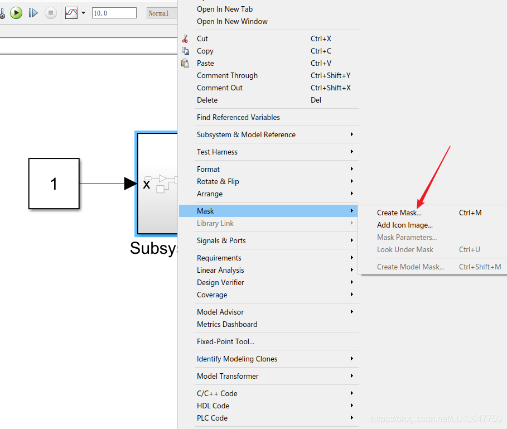This screenshot has height=429, width=507.
Task: Expand the data inspector dropdown arrow
Action: click(84, 13)
